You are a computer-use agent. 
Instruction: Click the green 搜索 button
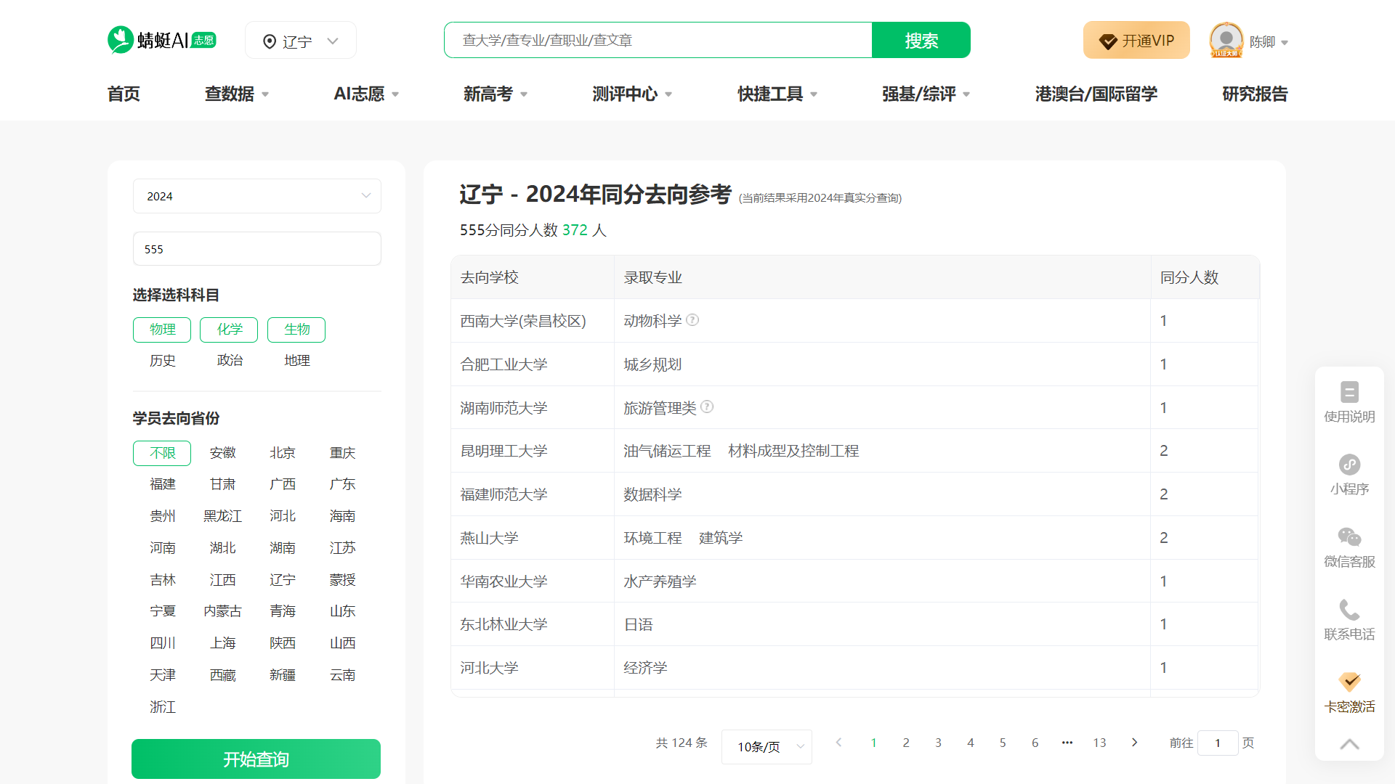[921, 40]
